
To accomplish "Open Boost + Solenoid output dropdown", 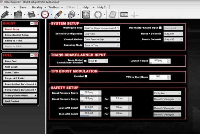I will coord(173,34).
